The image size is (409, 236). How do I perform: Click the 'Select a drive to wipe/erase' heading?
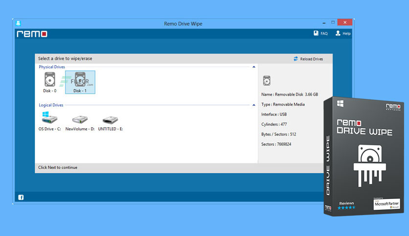[65, 59]
